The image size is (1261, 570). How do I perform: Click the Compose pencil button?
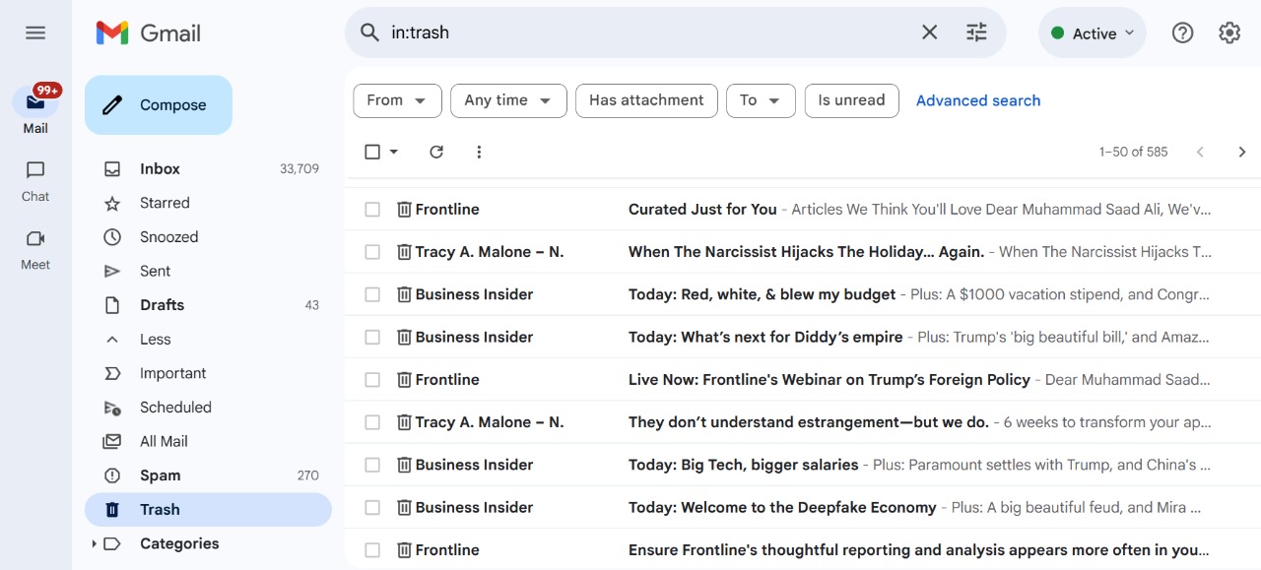(x=159, y=105)
